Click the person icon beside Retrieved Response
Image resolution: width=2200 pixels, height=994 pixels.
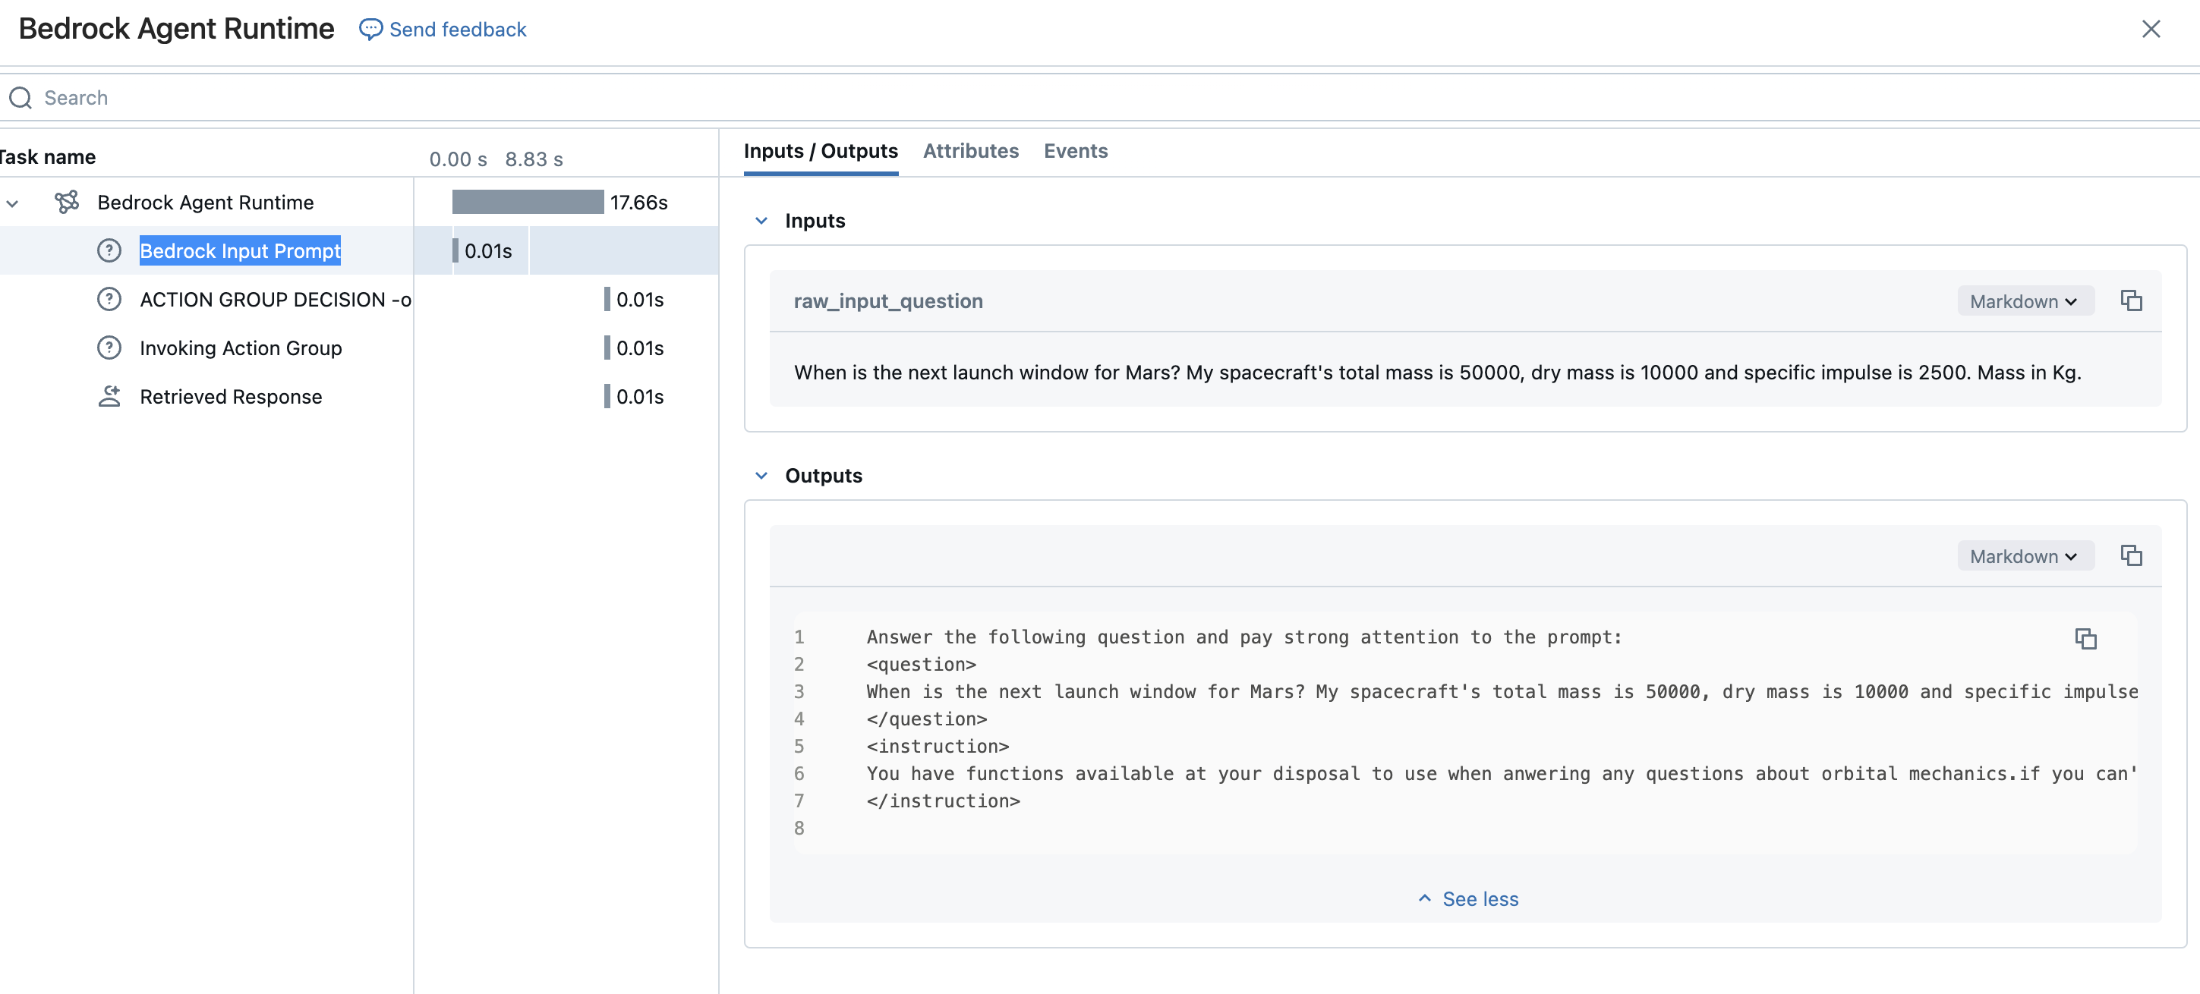[x=109, y=397]
